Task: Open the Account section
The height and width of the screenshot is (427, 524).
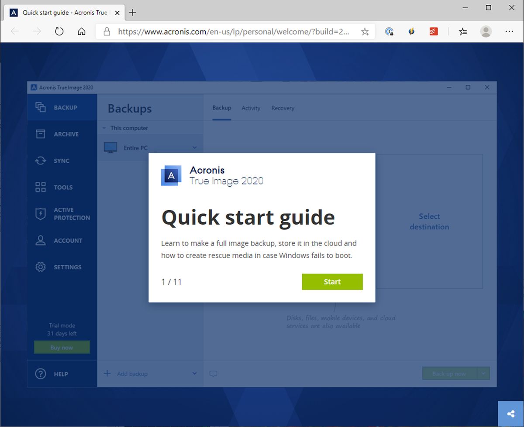Action: point(62,240)
